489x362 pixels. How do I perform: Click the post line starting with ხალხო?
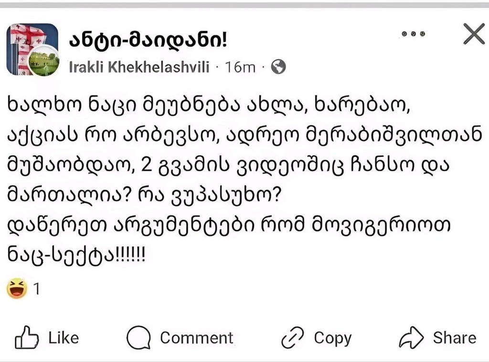(209, 103)
